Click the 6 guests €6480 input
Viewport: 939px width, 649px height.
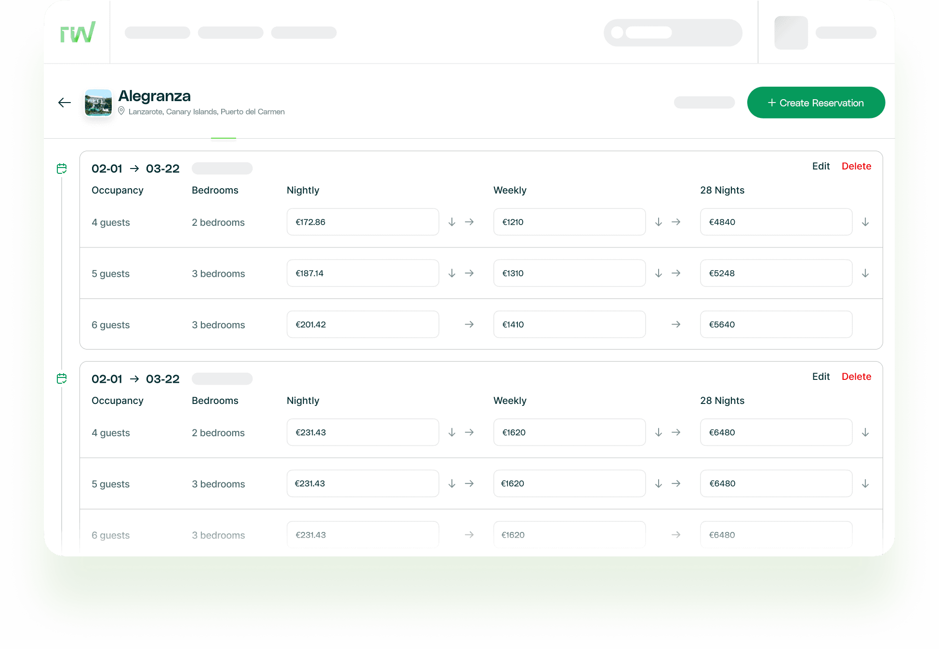pos(776,534)
